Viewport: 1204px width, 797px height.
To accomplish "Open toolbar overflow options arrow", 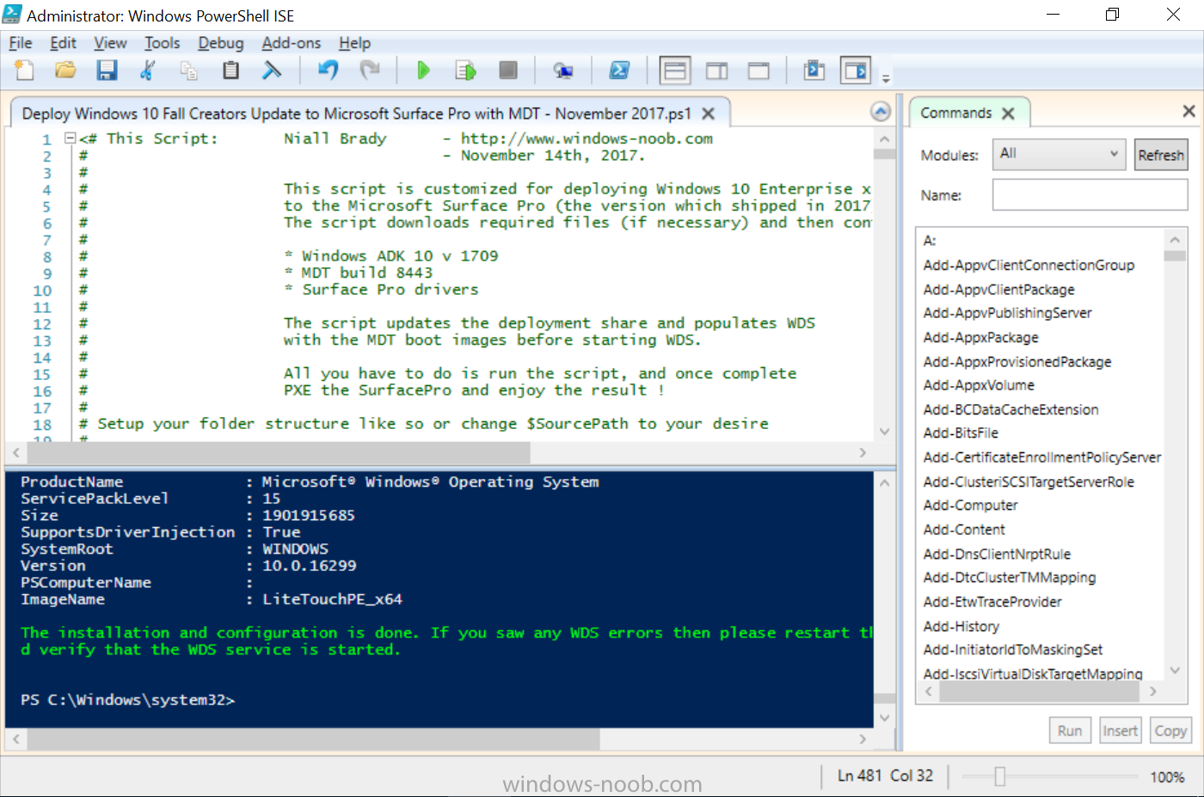I will pyautogui.click(x=886, y=78).
